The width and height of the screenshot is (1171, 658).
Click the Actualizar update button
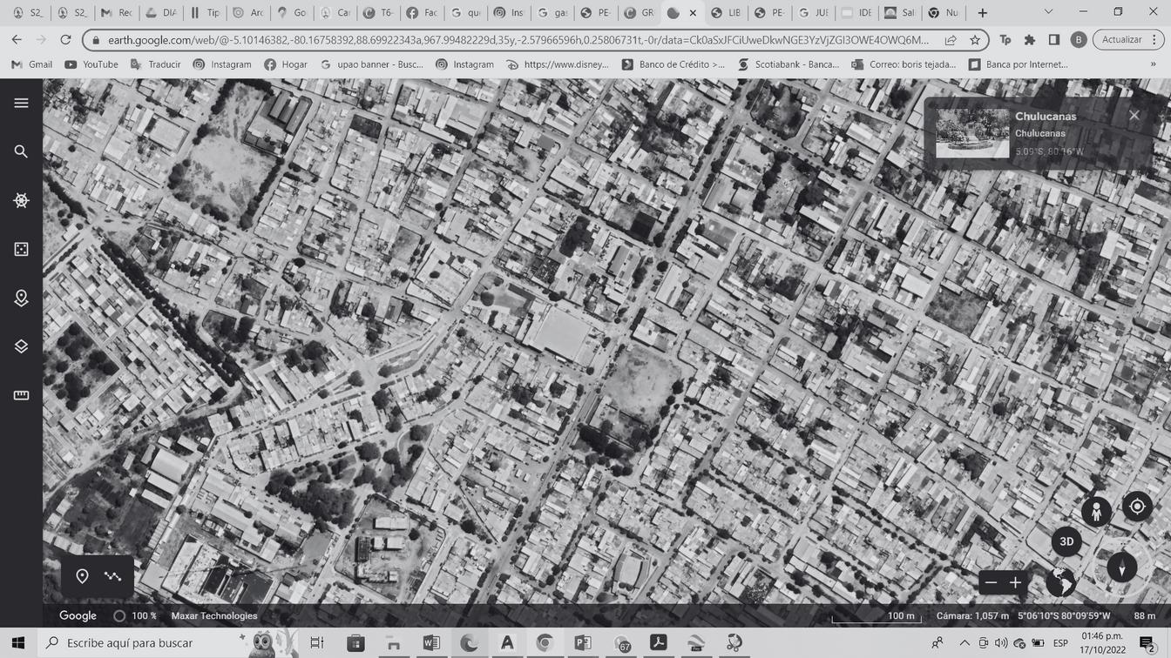(x=1121, y=40)
